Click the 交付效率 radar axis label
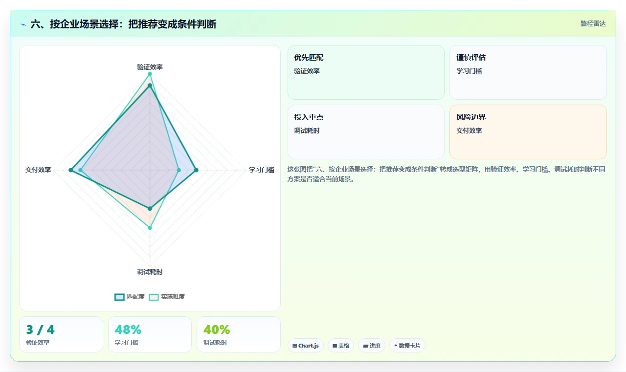The height and width of the screenshot is (372, 626). pyautogui.click(x=38, y=170)
